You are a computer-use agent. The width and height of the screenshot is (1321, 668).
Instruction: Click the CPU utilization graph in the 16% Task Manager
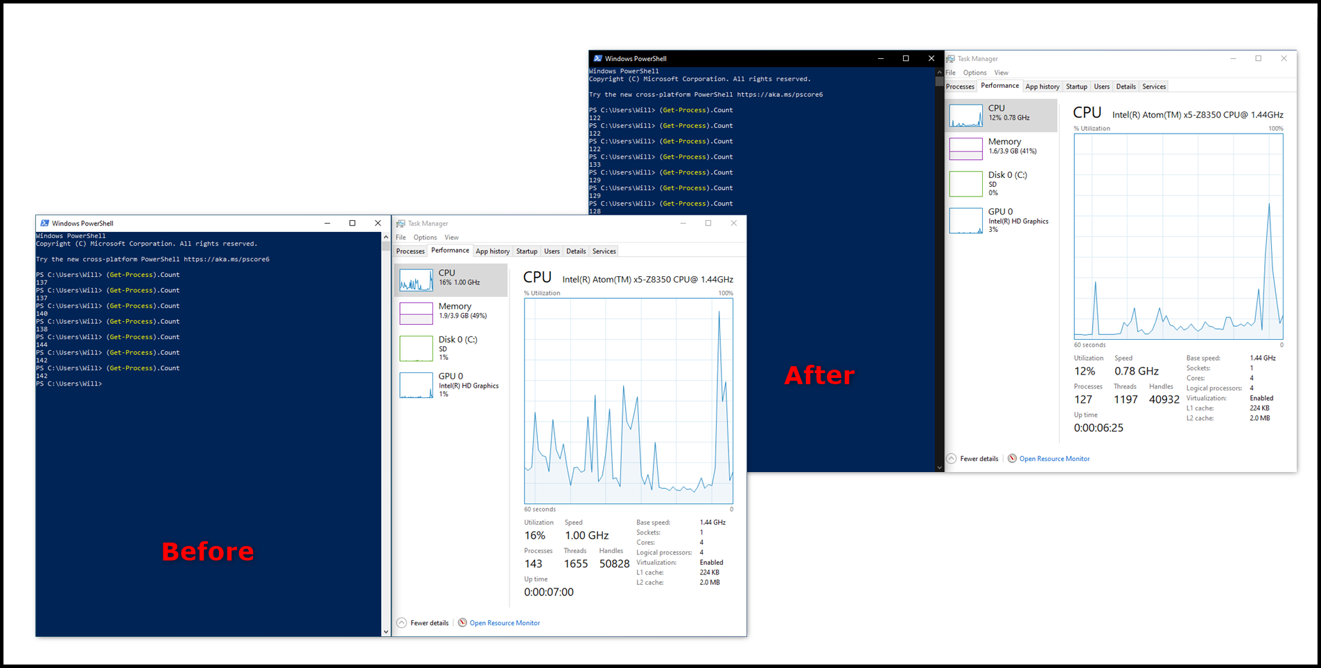[629, 401]
